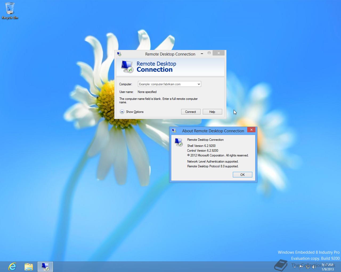Viewport: 341px width, 272px height.
Task: Select Remote Desktop Connection taskbar button
Action: click(45, 267)
